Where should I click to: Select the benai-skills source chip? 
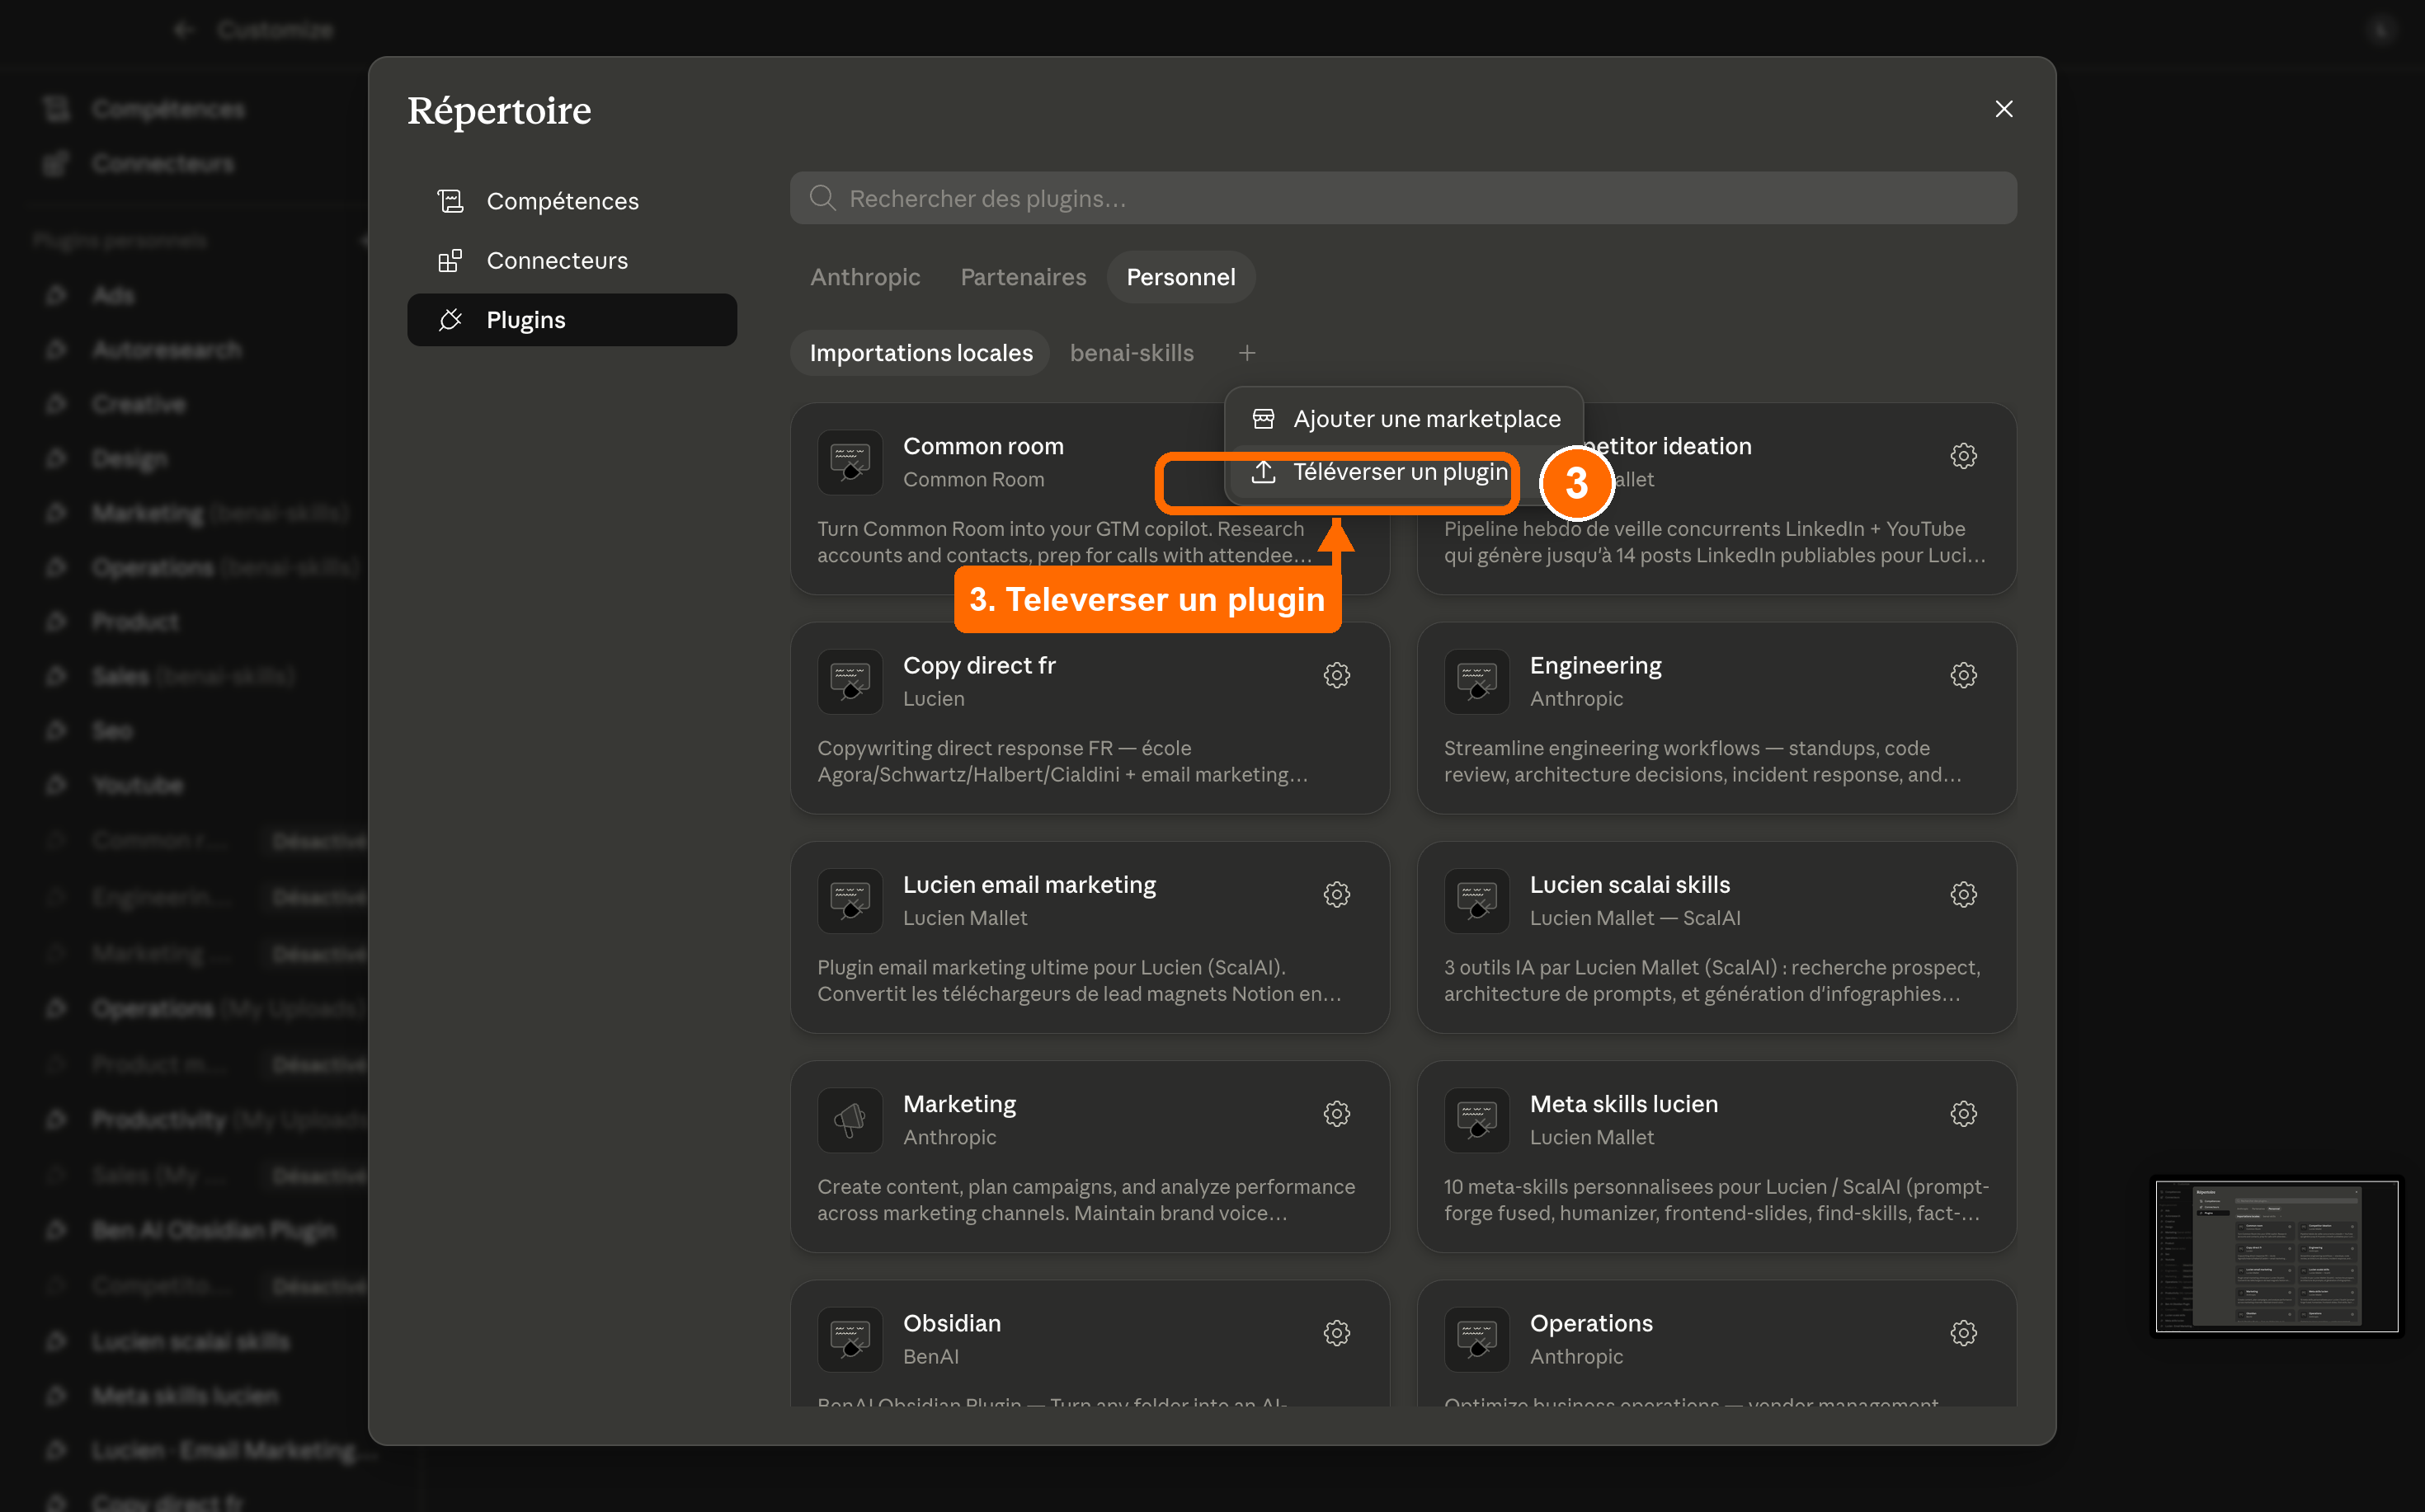(x=1132, y=353)
